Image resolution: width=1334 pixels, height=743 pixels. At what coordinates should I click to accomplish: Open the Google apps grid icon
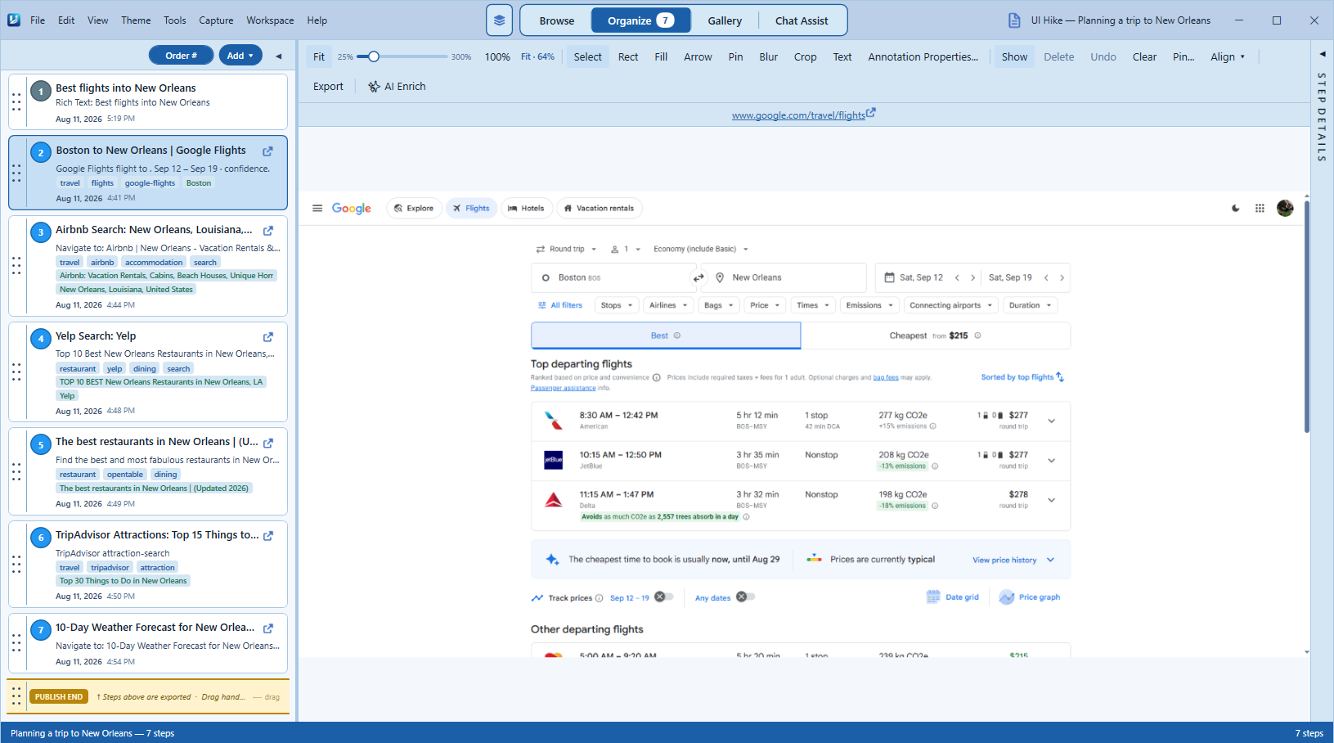pyautogui.click(x=1260, y=209)
